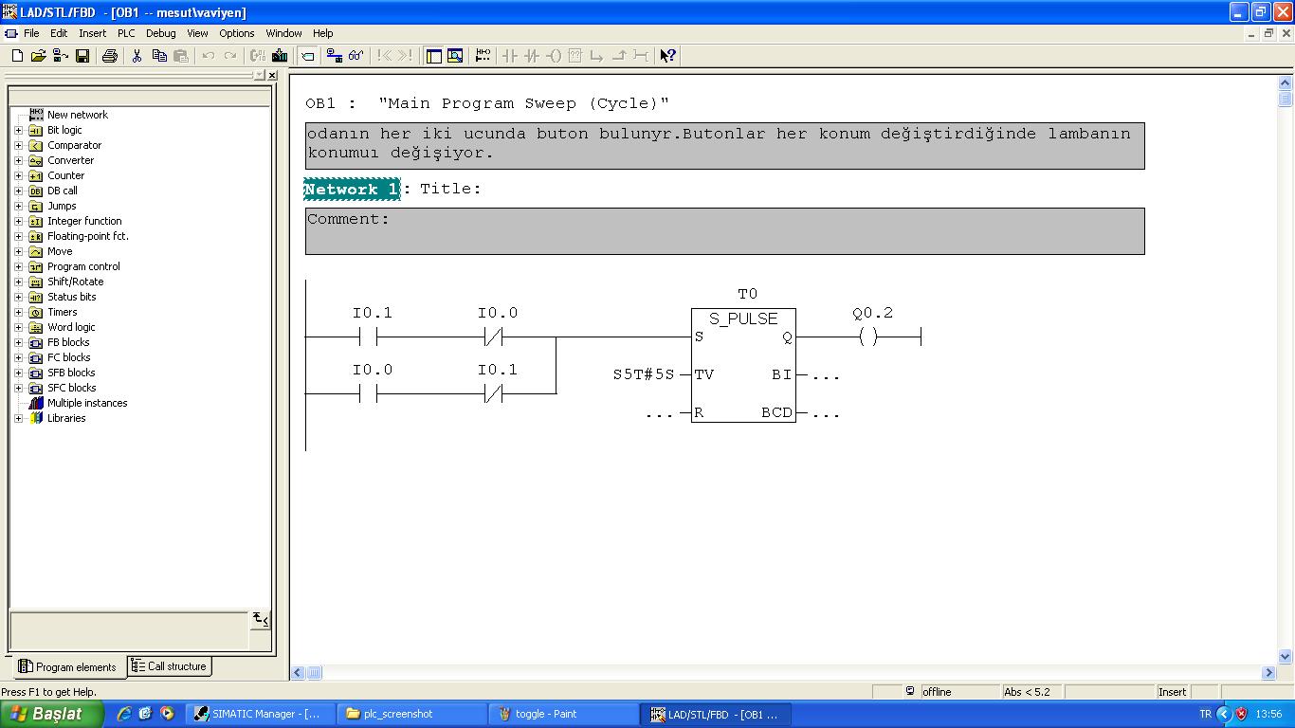Click the Q0.2 output coil
The height and width of the screenshot is (728, 1295).
point(867,337)
